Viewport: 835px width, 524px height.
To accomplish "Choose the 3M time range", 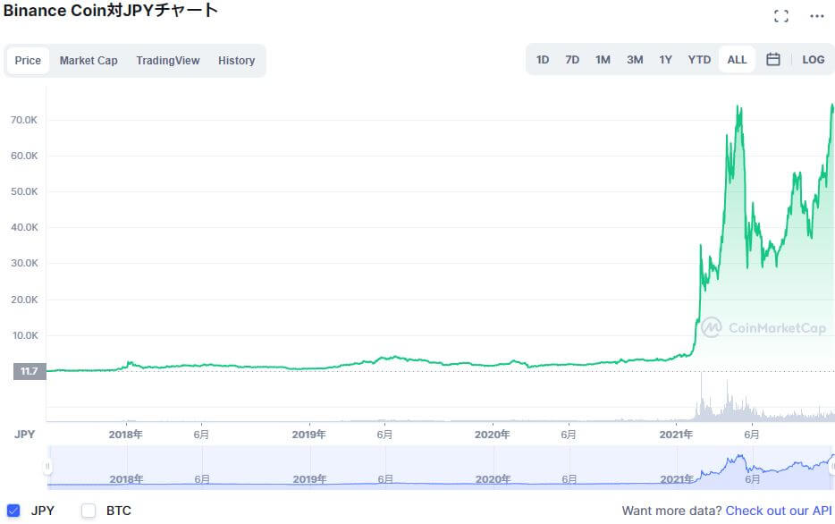I will tap(635, 60).
